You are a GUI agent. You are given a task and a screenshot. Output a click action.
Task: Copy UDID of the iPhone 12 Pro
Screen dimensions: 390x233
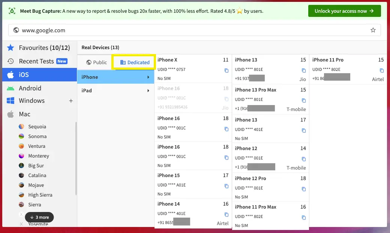pyautogui.click(x=304, y=189)
